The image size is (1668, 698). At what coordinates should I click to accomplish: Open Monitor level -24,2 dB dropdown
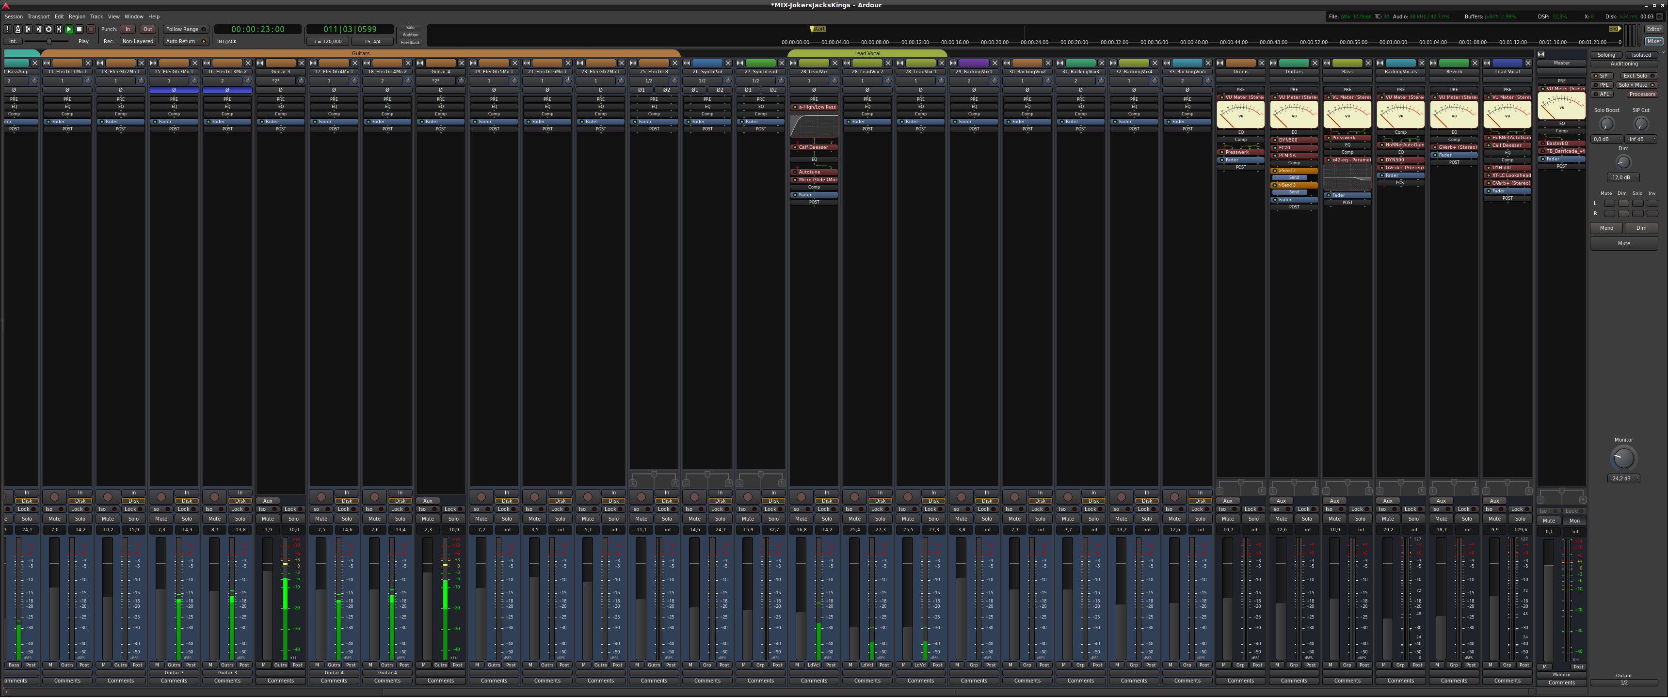[x=1623, y=478]
